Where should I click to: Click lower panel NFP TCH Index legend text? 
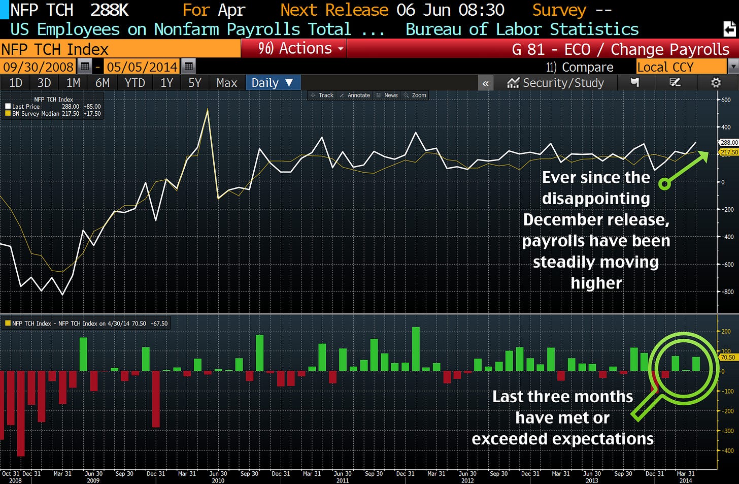(90, 324)
